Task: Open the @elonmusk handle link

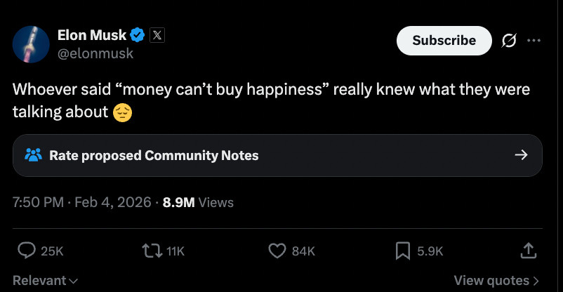Action: (x=94, y=53)
